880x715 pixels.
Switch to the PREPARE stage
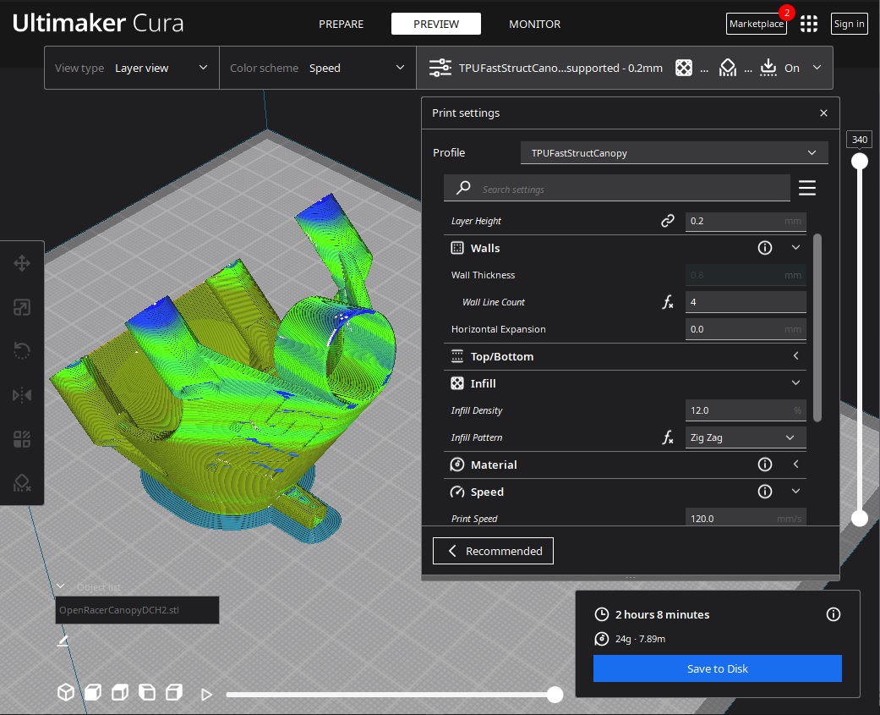tap(341, 24)
